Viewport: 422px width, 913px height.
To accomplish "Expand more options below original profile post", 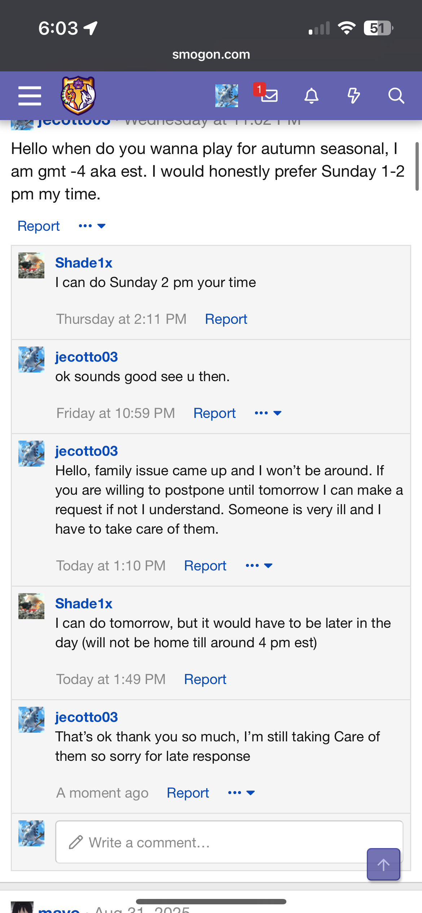I will pos(92,226).
